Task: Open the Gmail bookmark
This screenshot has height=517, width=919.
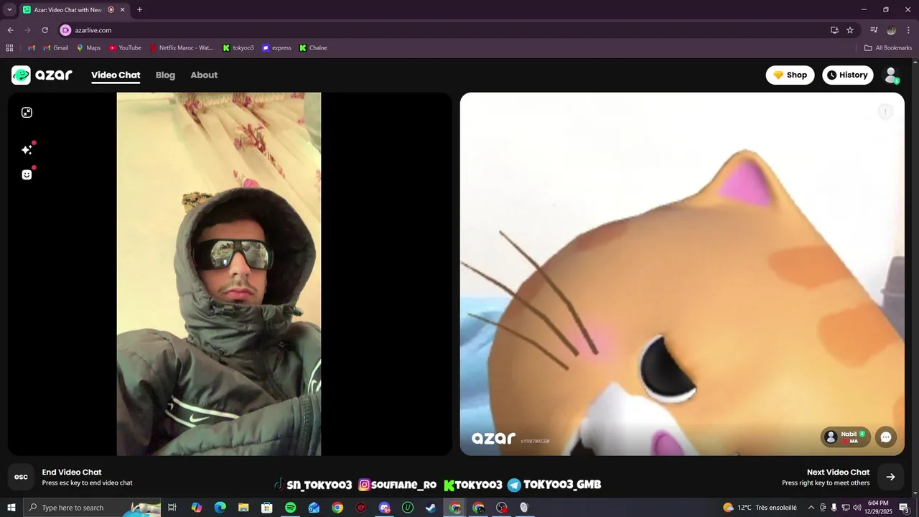Action: click(x=55, y=48)
